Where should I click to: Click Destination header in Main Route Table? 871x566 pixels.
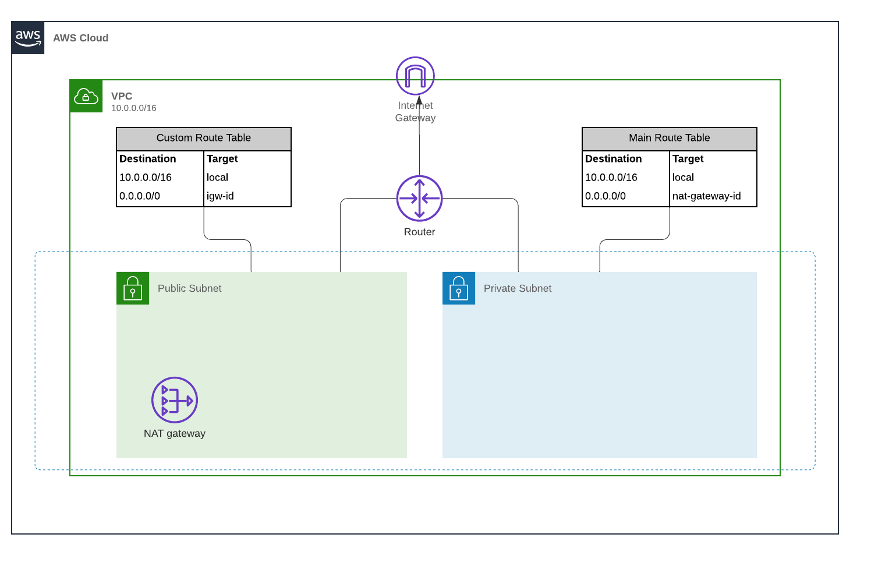tap(614, 159)
